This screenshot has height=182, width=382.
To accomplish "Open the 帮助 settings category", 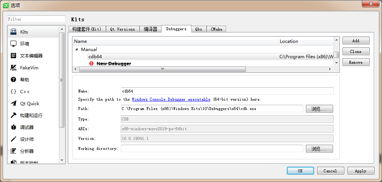I will click(x=25, y=80).
